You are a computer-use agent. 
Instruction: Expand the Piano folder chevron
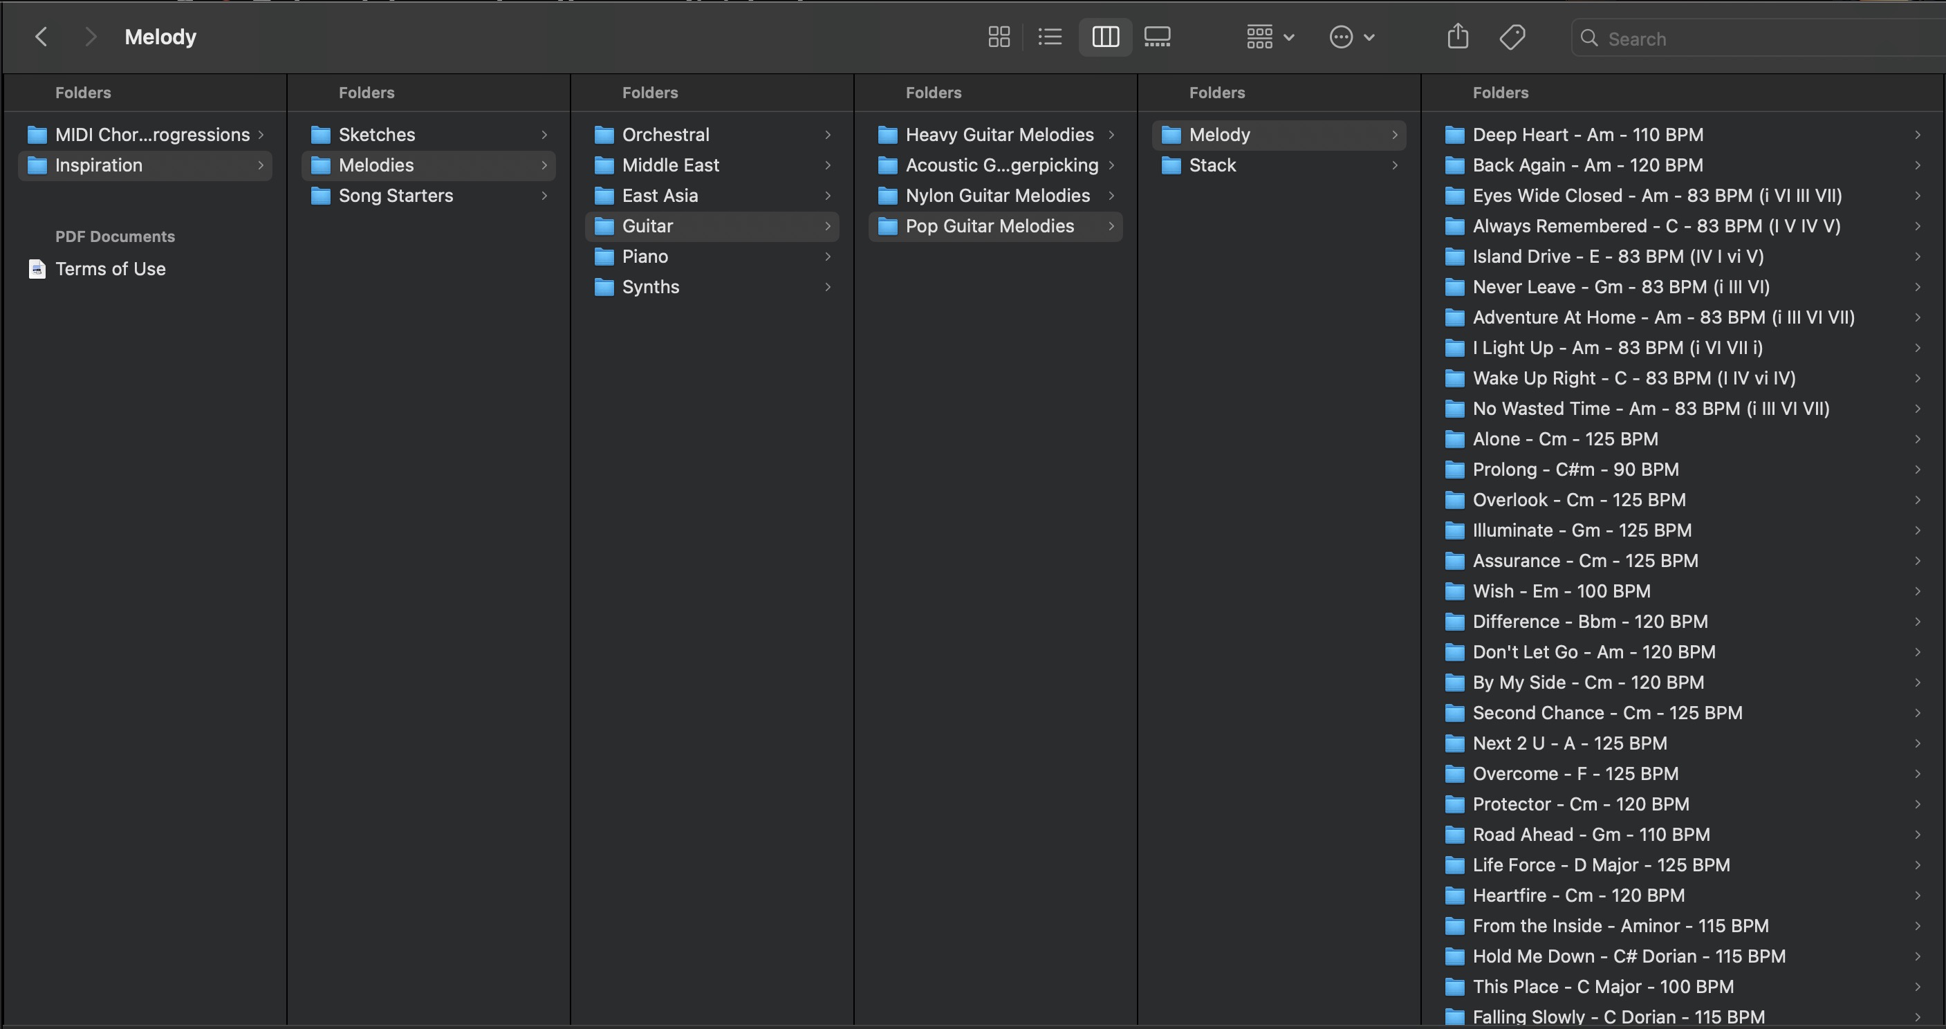827,257
